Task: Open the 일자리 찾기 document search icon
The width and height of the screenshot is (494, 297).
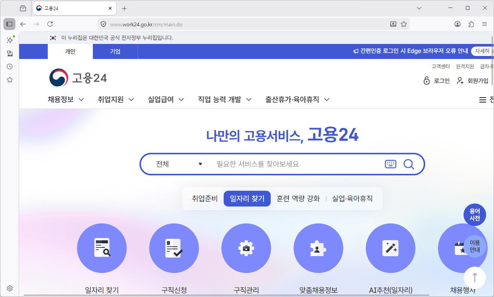Action: point(102,248)
